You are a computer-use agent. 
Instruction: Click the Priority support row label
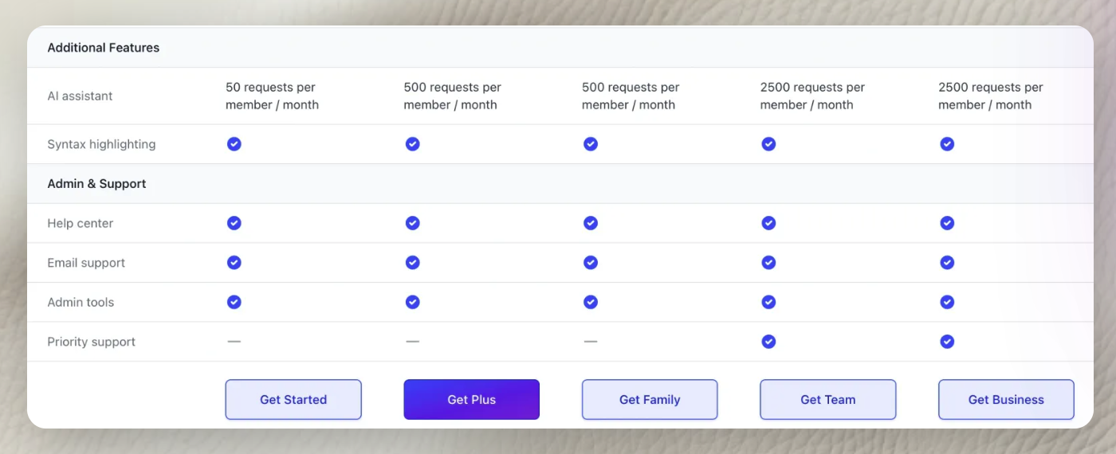coord(91,342)
